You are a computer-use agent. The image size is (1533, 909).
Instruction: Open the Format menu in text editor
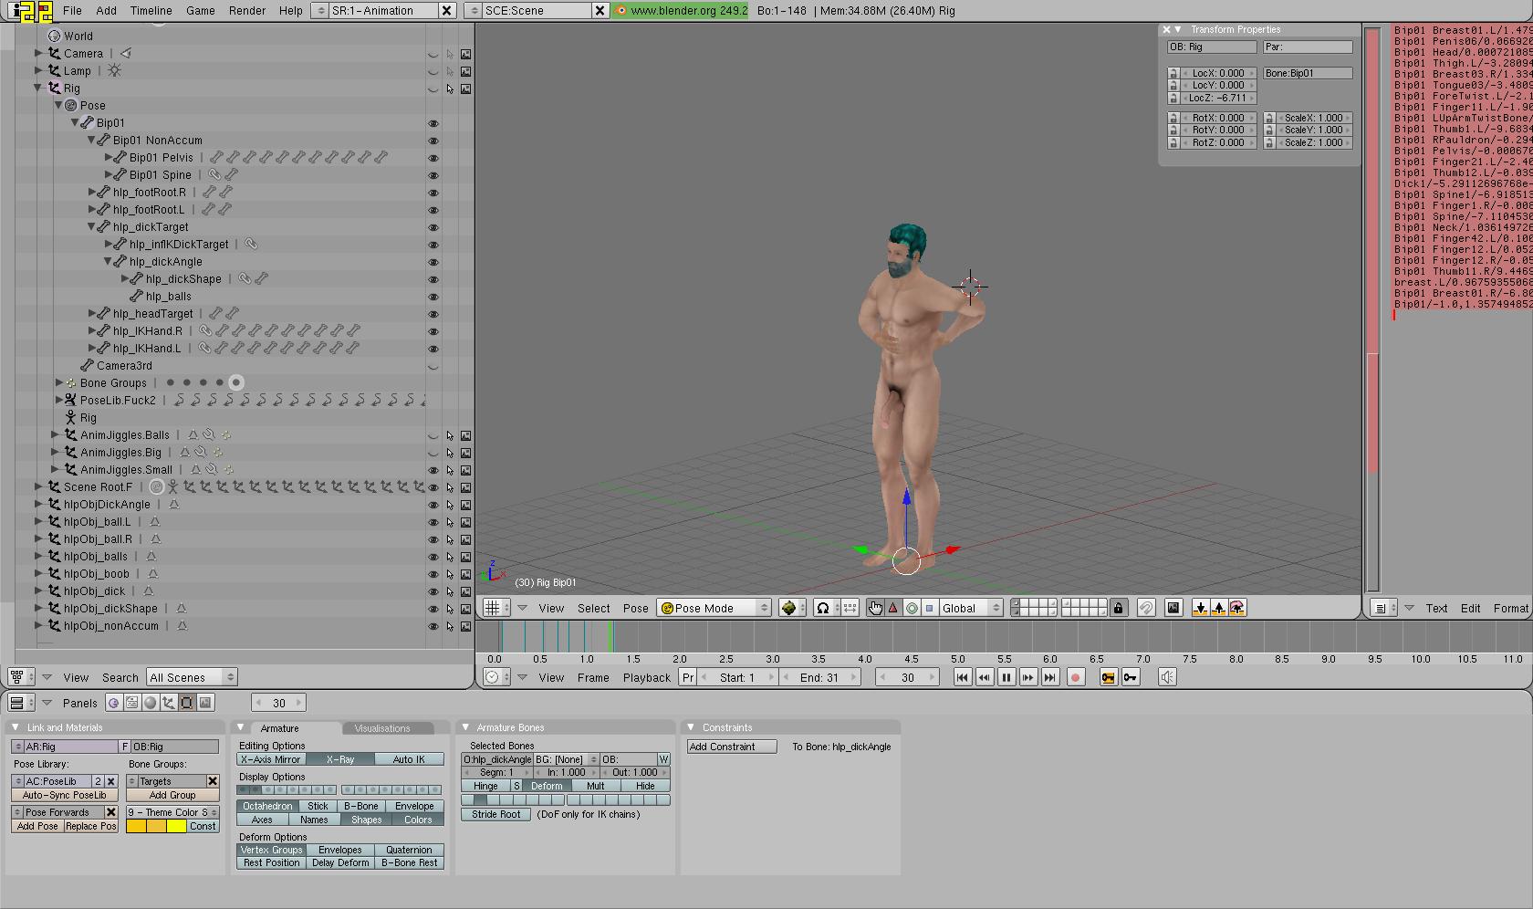point(1511,608)
